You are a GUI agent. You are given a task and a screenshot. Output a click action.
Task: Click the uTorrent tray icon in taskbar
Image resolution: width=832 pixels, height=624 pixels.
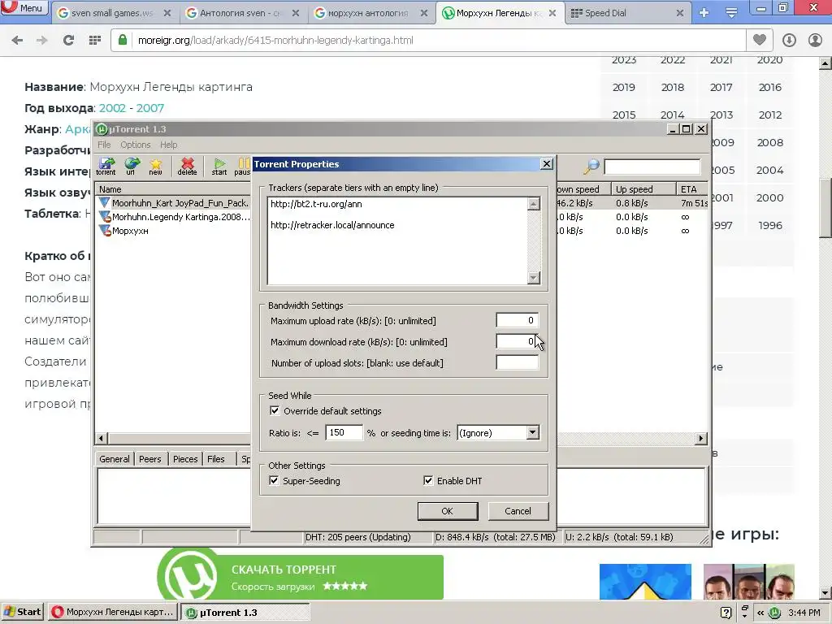coord(775,613)
